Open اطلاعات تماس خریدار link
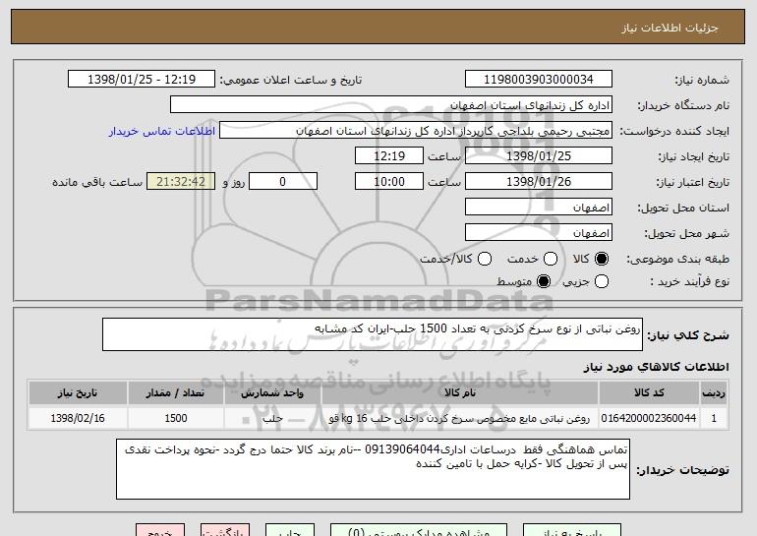This screenshot has width=757, height=536. point(162,131)
